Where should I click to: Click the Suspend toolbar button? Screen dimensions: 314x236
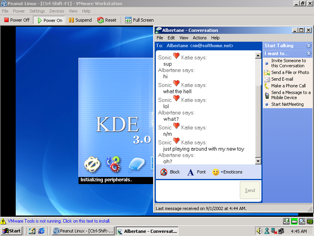(80, 20)
